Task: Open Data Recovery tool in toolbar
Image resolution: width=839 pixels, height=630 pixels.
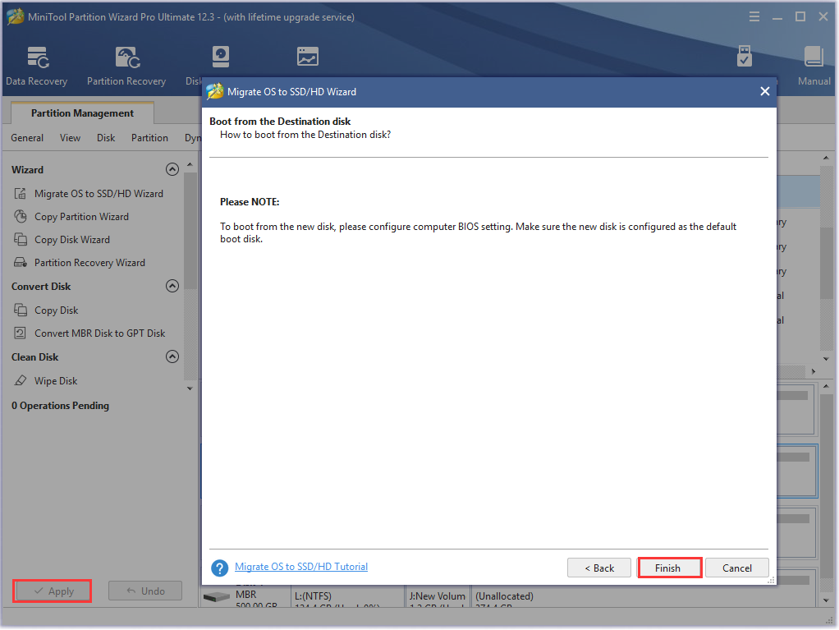Action: point(36,66)
